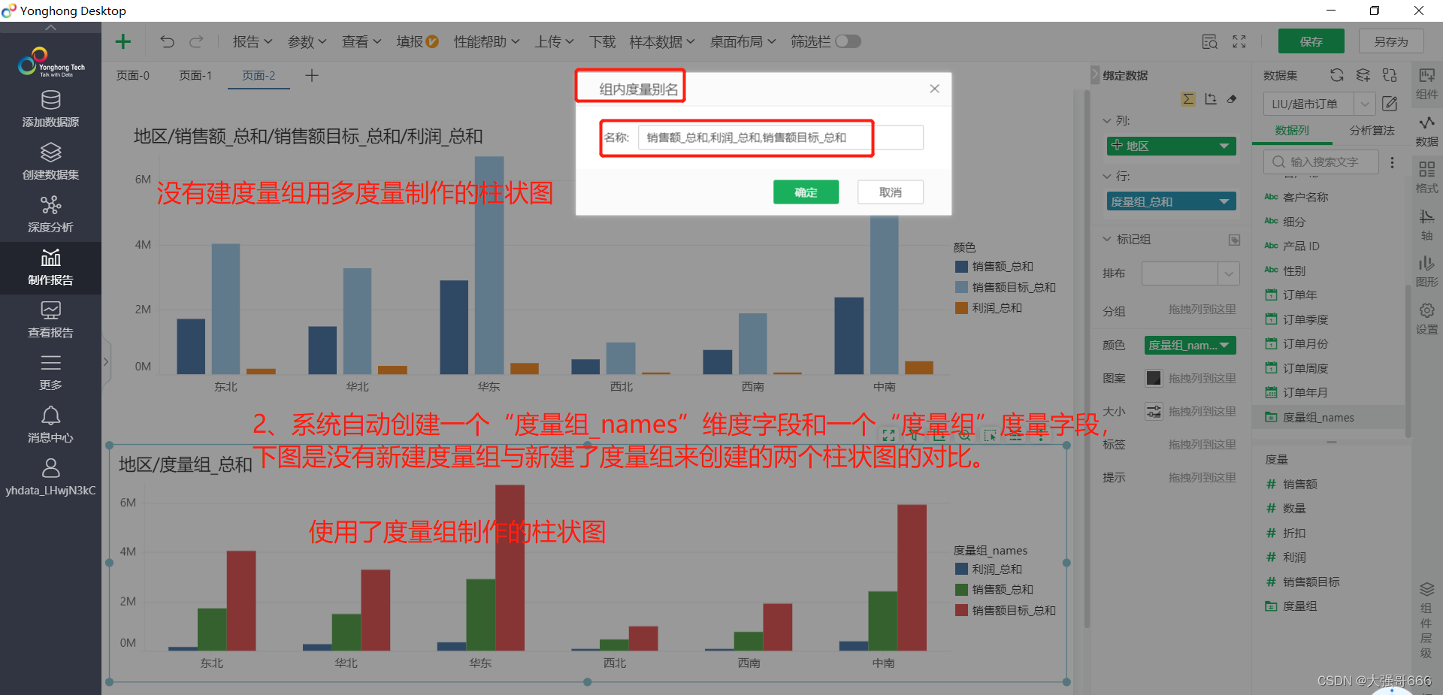1443x695 pixels.
Task: Click the add dataset layers-plus icon
Action: pyautogui.click(x=1363, y=75)
